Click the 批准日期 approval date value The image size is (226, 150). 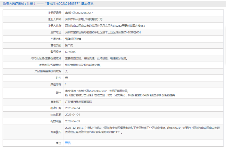(73, 108)
